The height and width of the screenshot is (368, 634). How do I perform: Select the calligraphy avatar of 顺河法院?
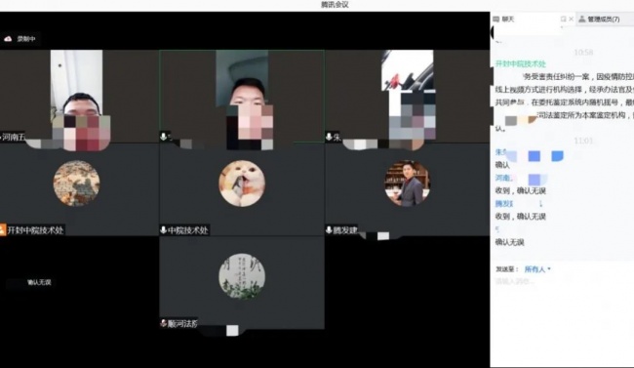[x=242, y=276]
